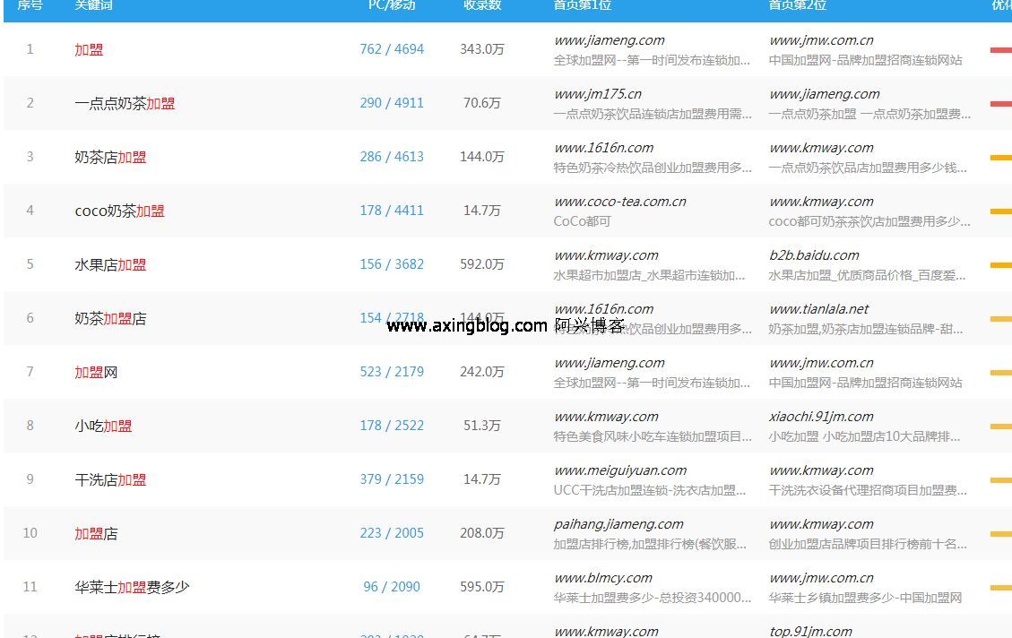Open the www.tianlala.net link

[x=818, y=309]
